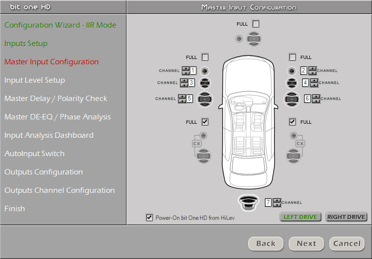372x259 pixels.
Task: Open Input Analysis Dashboard step
Action: (x=49, y=135)
